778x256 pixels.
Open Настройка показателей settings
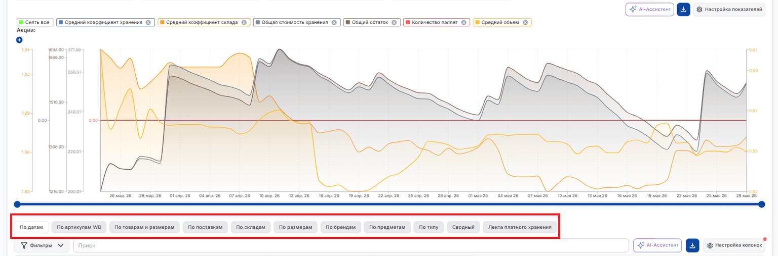click(728, 10)
